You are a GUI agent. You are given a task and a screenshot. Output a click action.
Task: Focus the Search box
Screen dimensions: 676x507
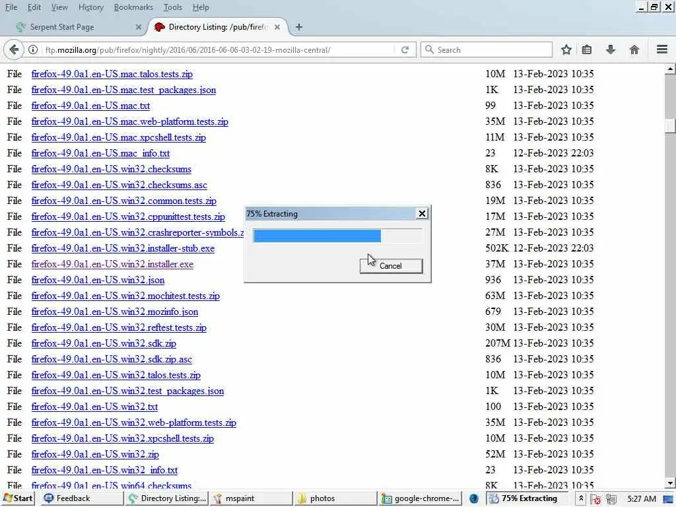click(x=487, y=50)
